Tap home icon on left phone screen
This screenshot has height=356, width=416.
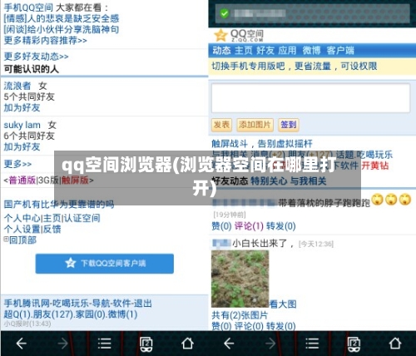(188, 344)
